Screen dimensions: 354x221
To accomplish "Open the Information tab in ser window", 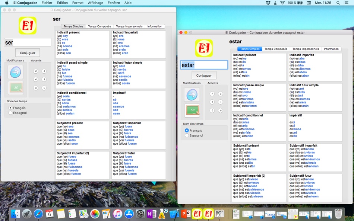I will pos(155,26).
